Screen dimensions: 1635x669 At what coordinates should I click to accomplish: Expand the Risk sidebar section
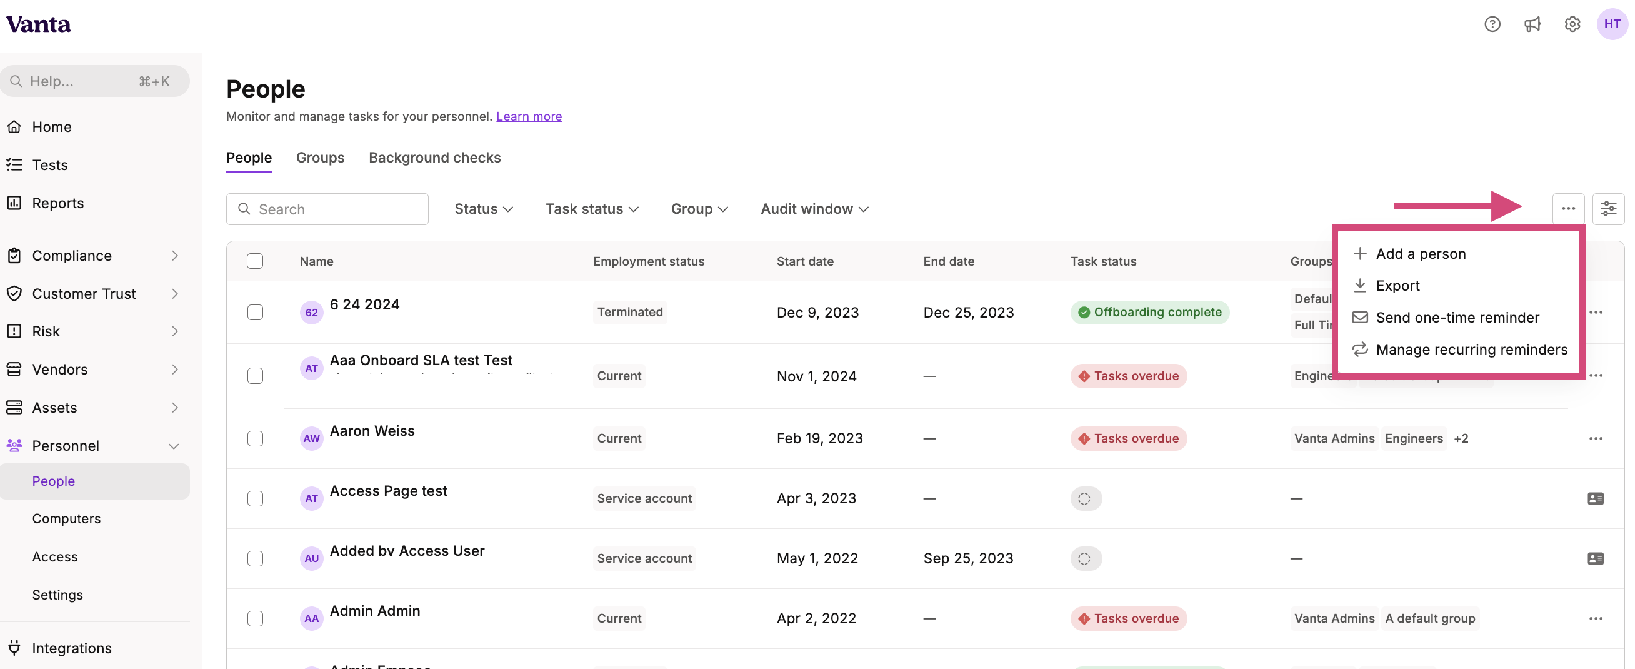tap(95, 331)
